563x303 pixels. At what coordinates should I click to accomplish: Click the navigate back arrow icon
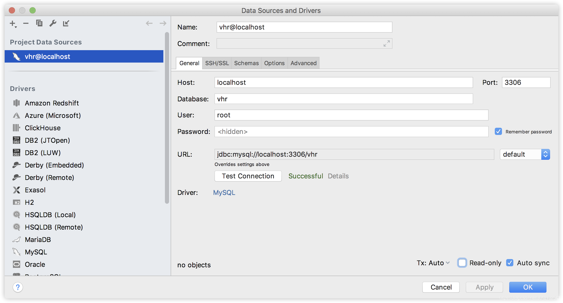(x=149, y=23)
